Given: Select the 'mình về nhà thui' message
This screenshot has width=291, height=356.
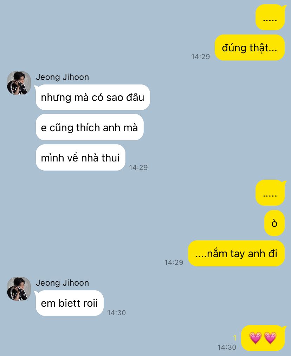Looking at the screenshot, I should [x=80, y=158].
